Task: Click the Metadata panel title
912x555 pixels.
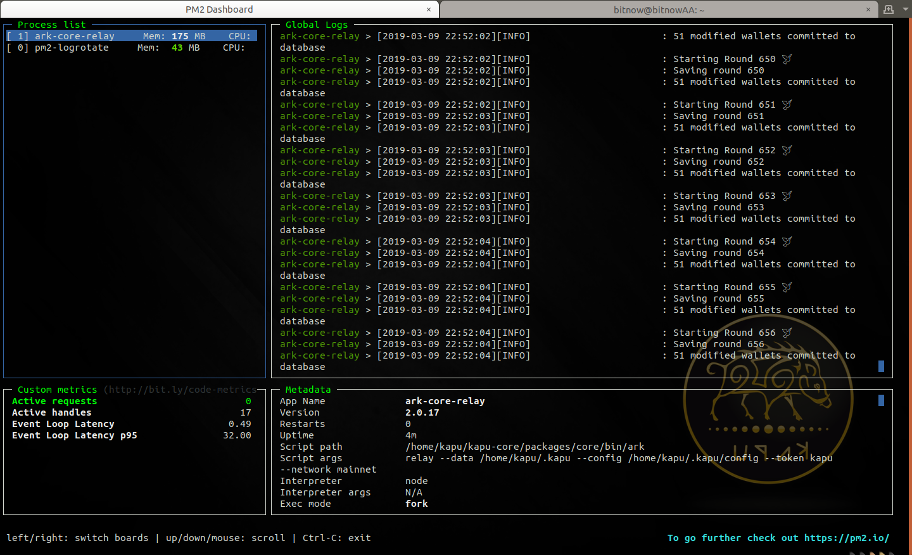Action: click(x=308, y=390)
